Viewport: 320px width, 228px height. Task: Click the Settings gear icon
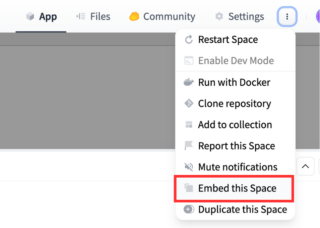(219, 16)
